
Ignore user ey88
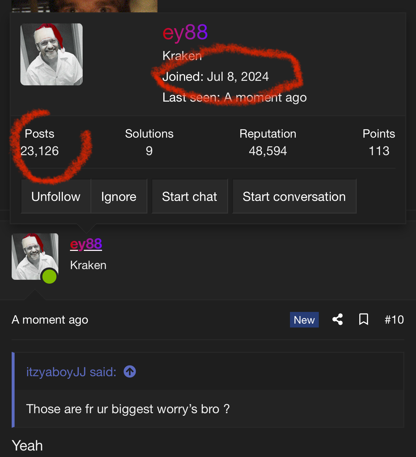(x=119, y=196)
